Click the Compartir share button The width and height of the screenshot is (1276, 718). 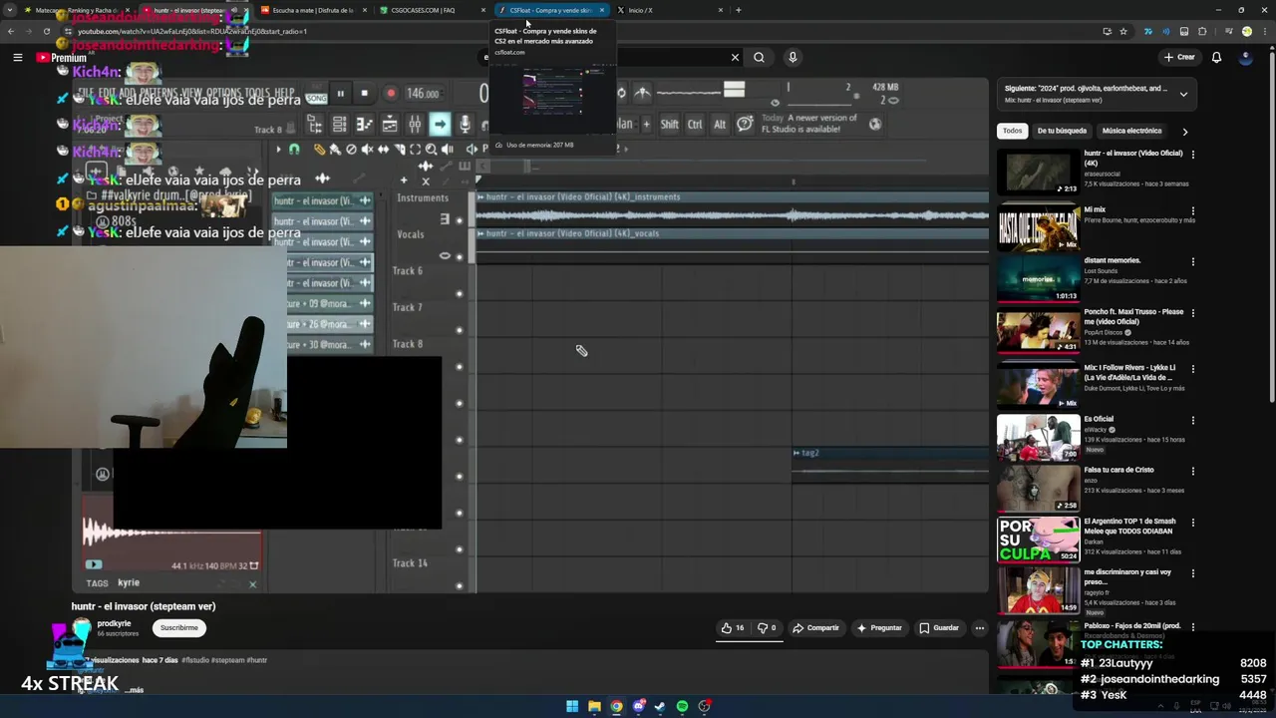[x=815, y=627]
